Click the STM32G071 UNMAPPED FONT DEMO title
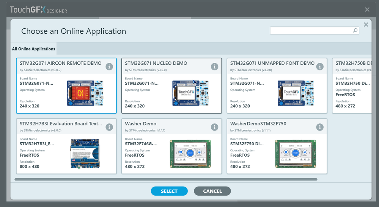The image size is (379, 207). 272,63
